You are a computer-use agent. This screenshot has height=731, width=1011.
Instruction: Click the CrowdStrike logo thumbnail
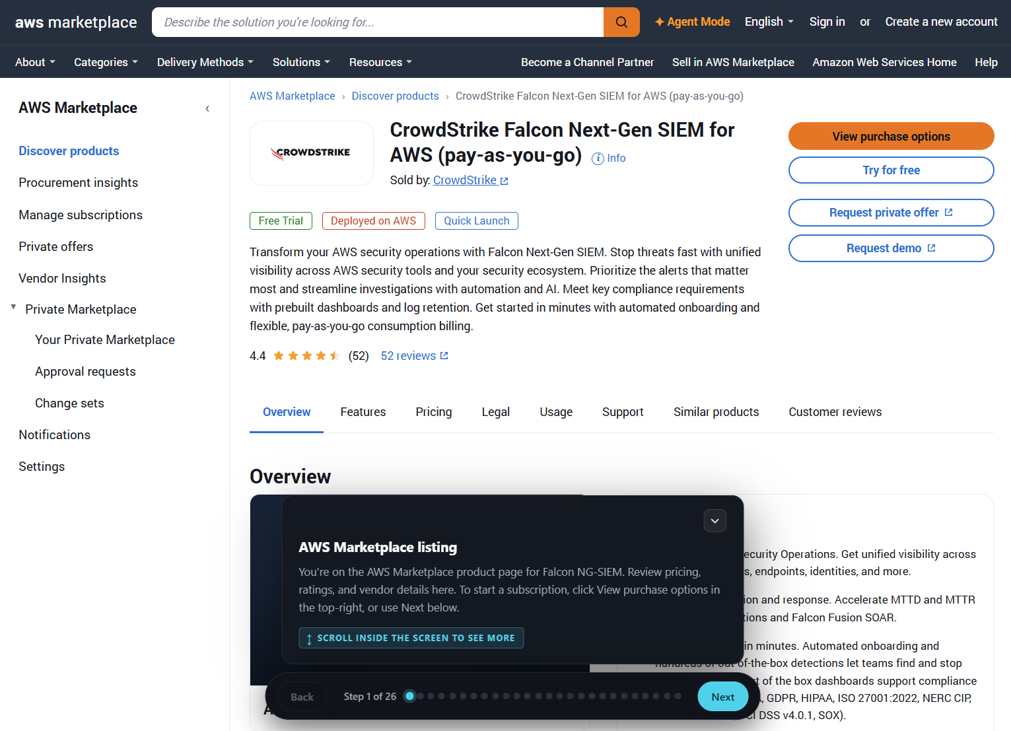312,153
